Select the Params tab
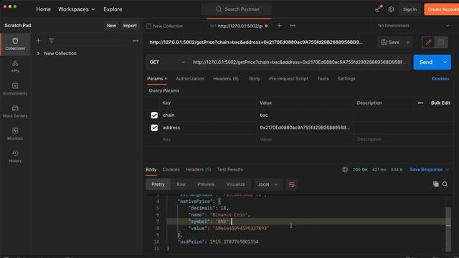The height and width of the screenshot is (258, 459). click(x=157, y=79)
